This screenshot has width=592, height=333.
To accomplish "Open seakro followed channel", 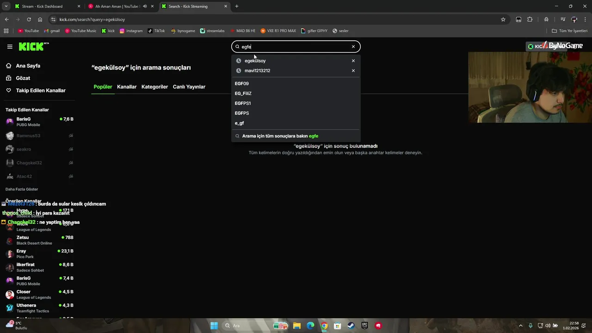I will (39, 149).
